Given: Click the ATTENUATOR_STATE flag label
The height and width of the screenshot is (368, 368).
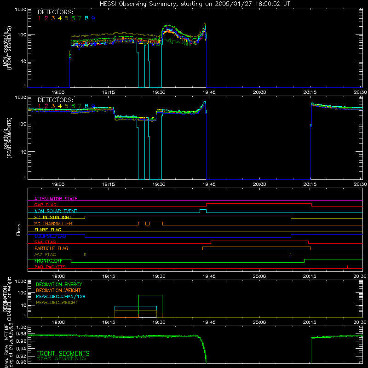Looking at the screenshot, I should tap(56, 199).
